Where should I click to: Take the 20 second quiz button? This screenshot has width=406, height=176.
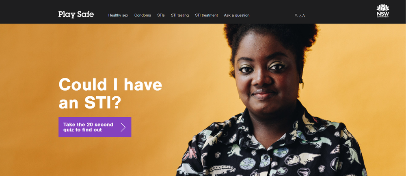[x=95, y=127]
